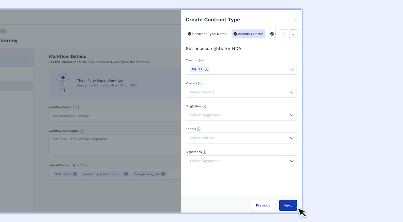The width and height of the screenshot is (403, 222).
Task: Click the info icon next to Editors
Action: (x=199, y=129)
